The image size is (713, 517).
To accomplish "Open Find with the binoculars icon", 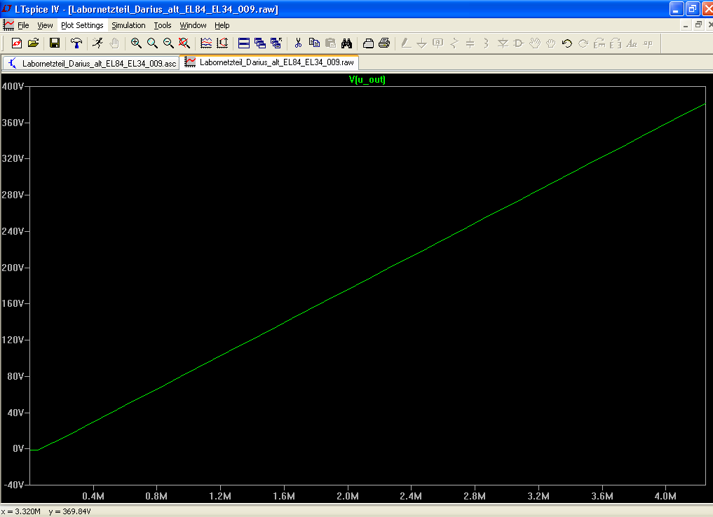I will click(x=346, y=43).
